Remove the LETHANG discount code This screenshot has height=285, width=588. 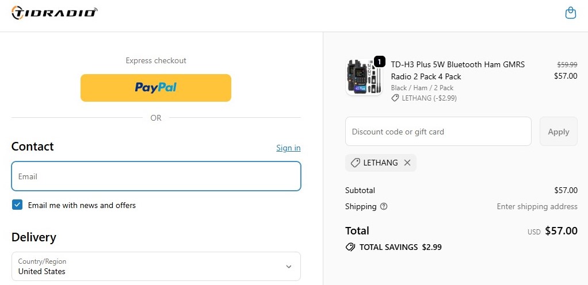407,163
